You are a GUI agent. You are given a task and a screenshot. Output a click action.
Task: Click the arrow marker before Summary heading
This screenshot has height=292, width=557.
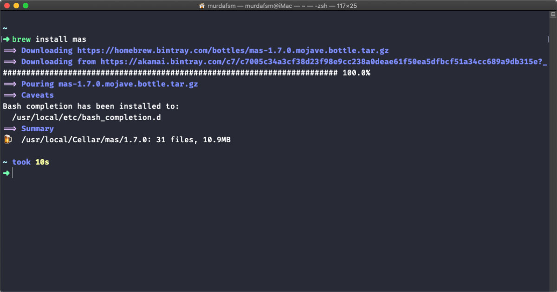tap(10, 128)
